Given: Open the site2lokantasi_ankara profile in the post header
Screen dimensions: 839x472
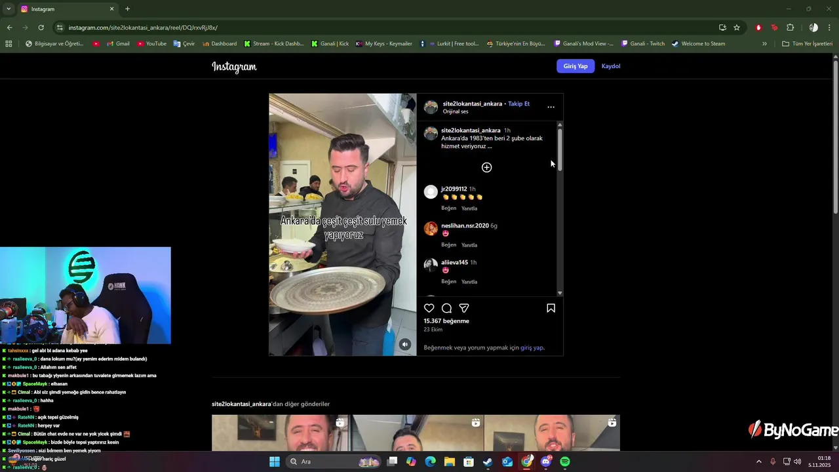Looking at the screenshot, I should pyautogui.click(x=472, y=104).
